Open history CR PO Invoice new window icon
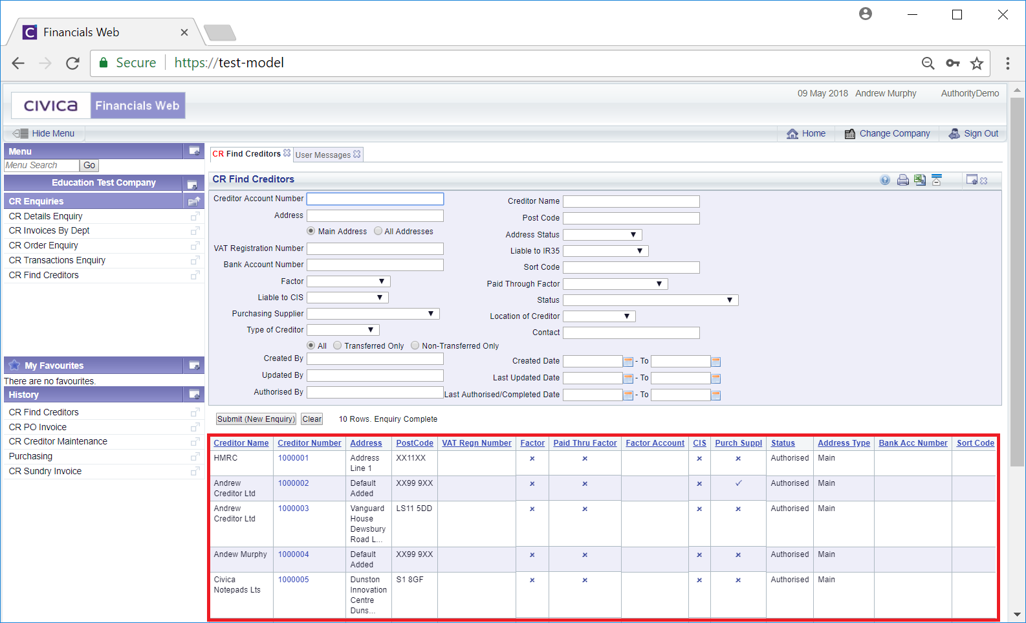This screenshot has width=1026, height=623. (x=195, y=427)
